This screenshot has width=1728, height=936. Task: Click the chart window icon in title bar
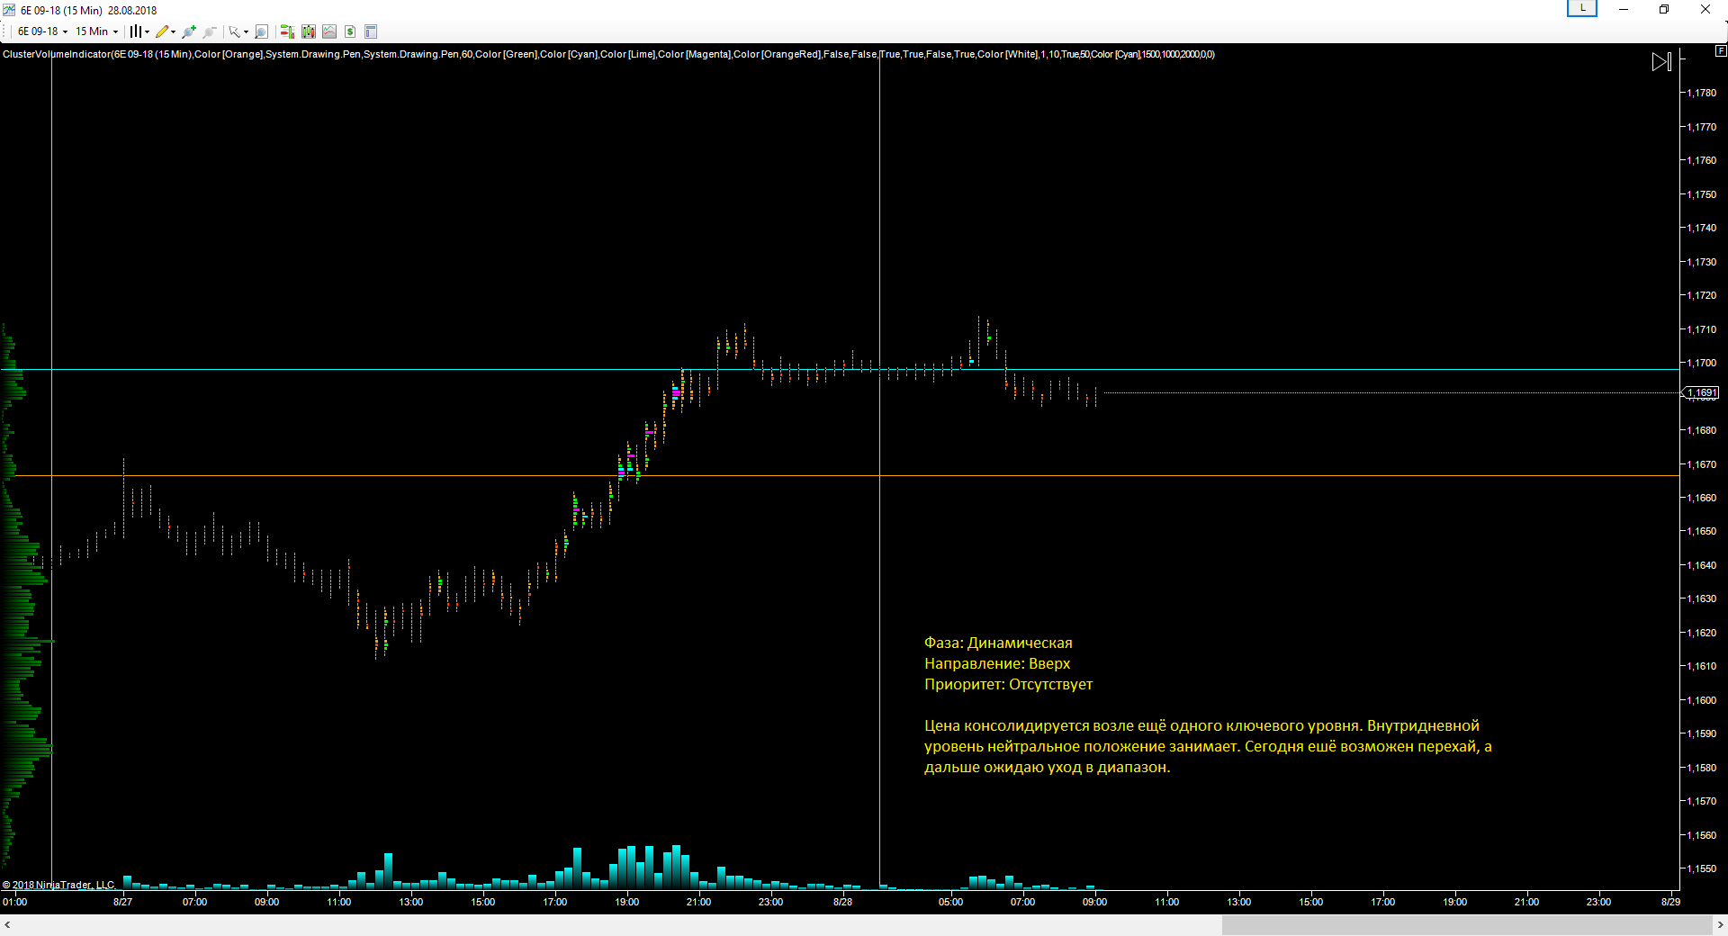pos(9,10)
